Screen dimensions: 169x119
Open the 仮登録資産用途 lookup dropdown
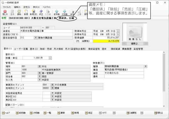tap(52, 93)
